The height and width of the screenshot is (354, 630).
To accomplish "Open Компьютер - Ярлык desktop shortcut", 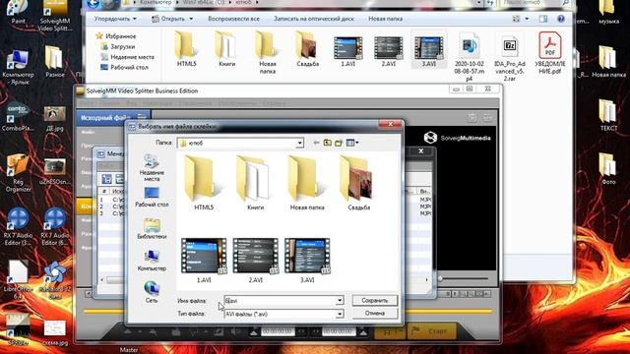I will pos(18,67).
